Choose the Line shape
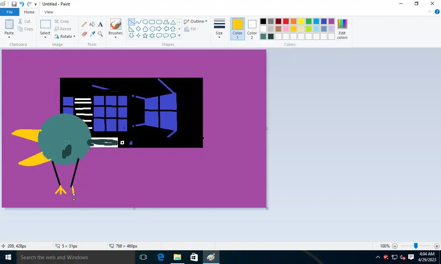This screenshot has width=441, height=264. coord(132,22)
